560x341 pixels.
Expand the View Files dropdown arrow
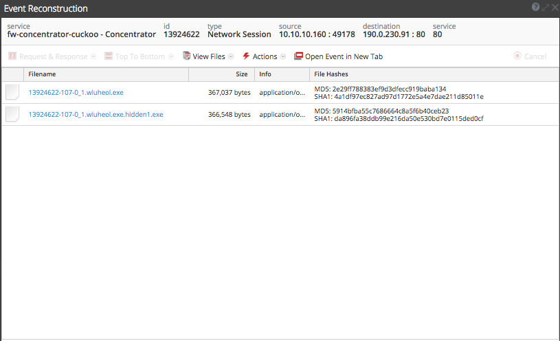pos(231,56)
